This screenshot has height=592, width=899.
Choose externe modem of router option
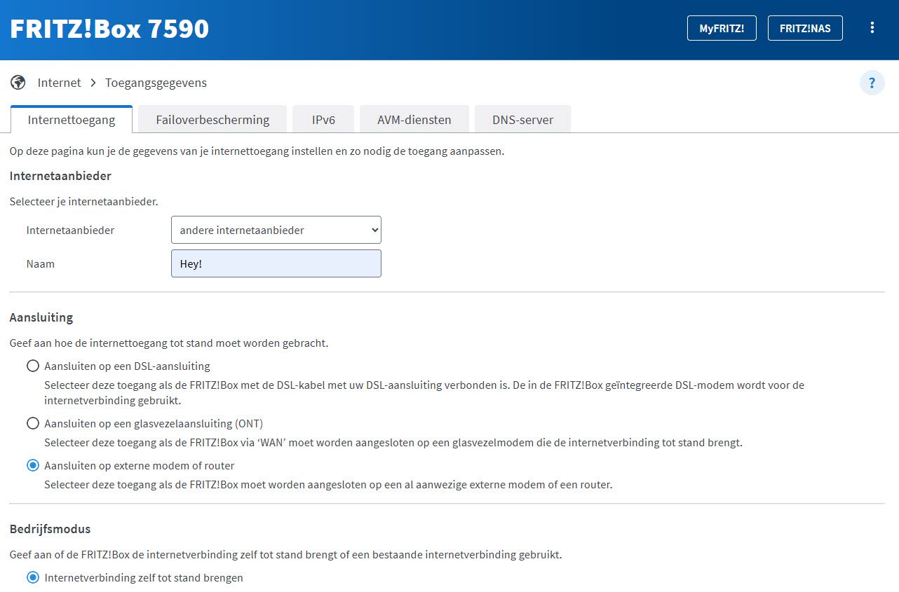click(32, 465)
